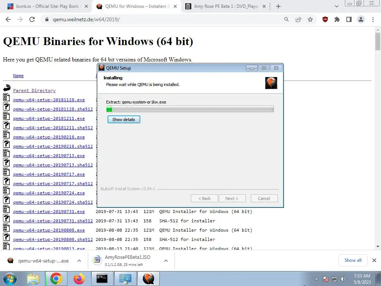The image size is (381, 286).
Task: Close the Amy Rose PE Beta 1 tab
Action: 264,6
